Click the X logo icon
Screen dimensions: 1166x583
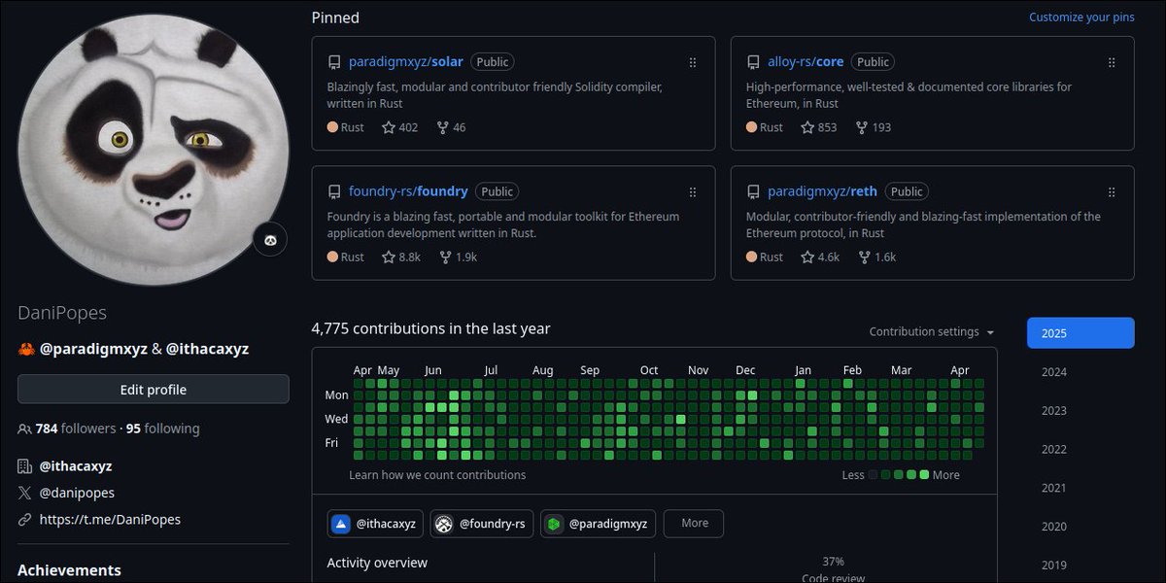coord(24,493)
